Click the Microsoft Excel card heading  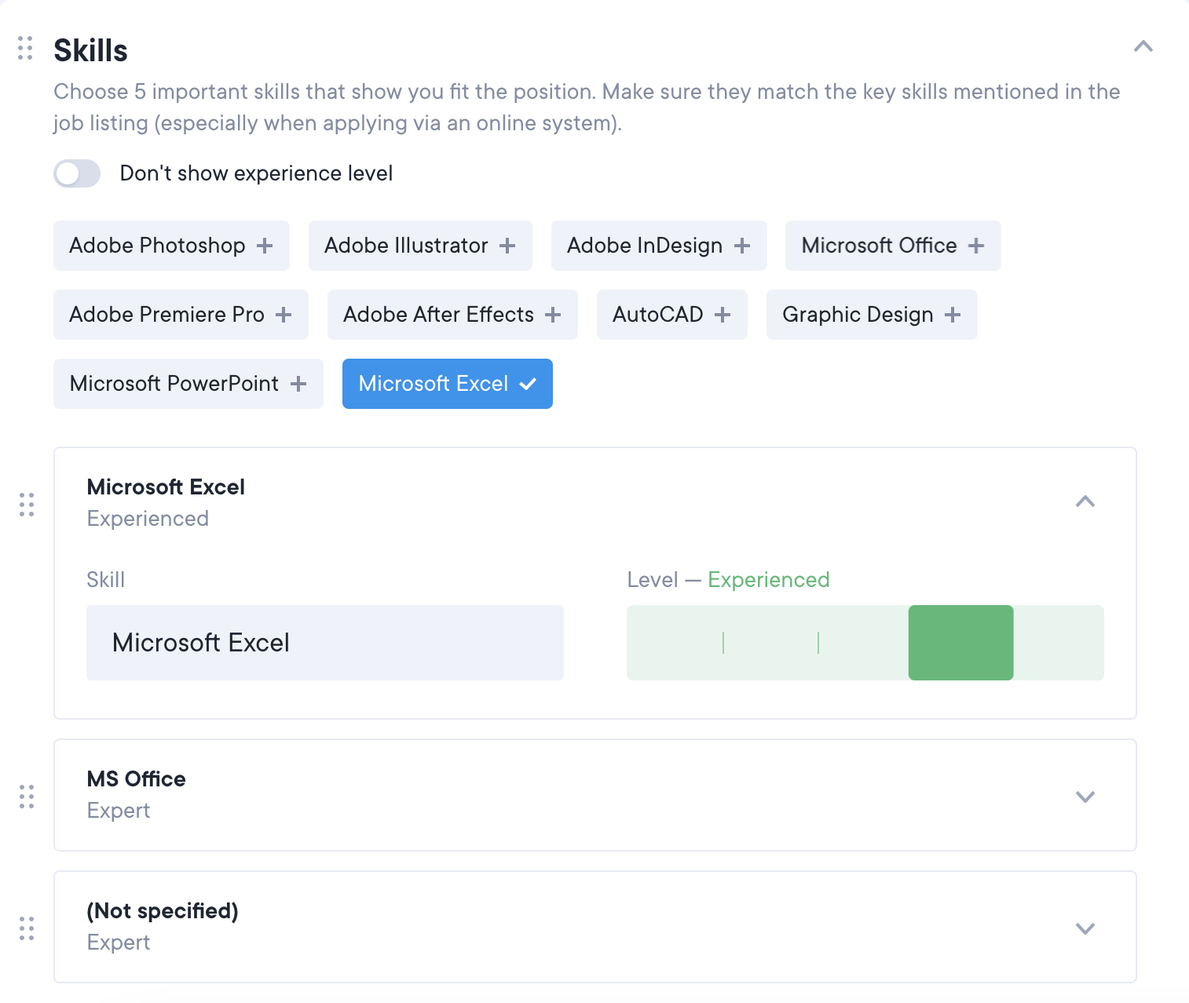click(x=166, y=487)
